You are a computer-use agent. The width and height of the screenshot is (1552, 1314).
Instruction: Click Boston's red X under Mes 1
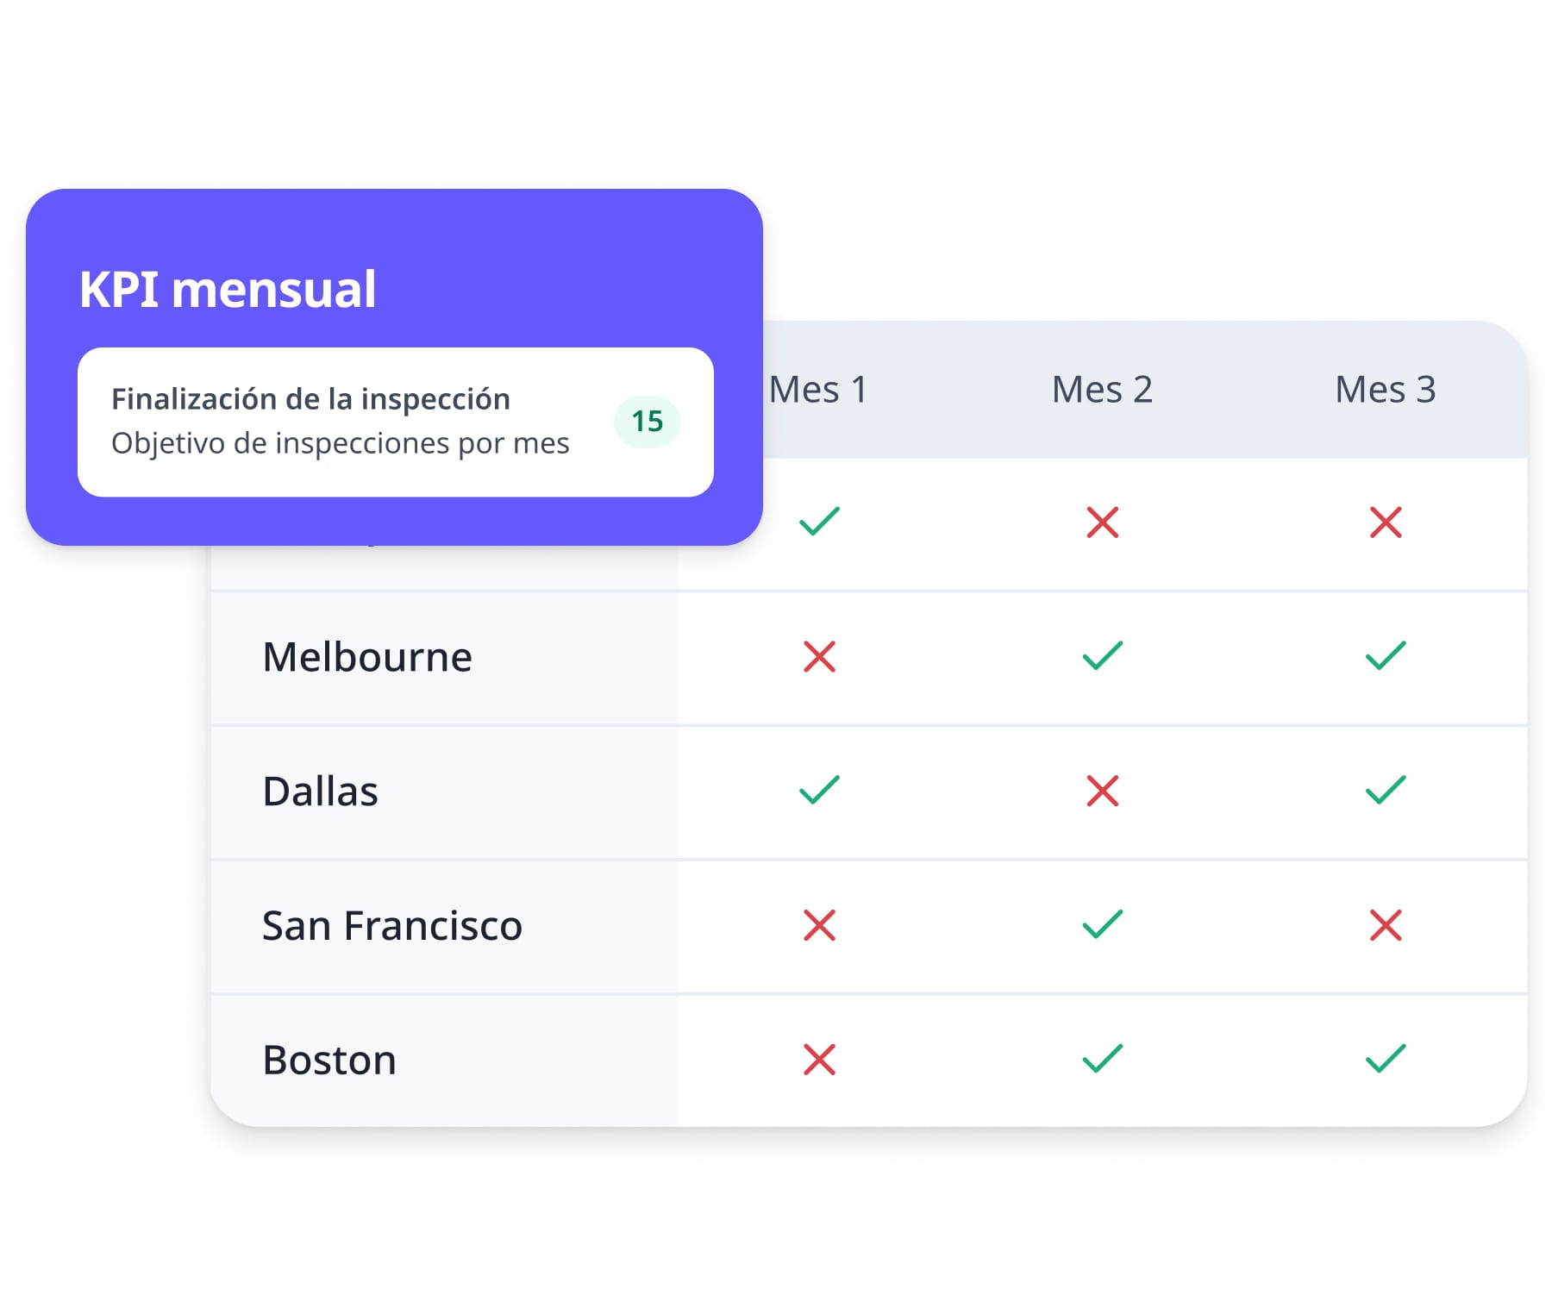point(818,1061)
